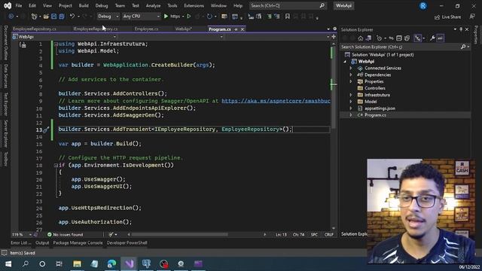Open the Output tab
The width and height of the screenshot is (482, 271).
pos(42,242)
